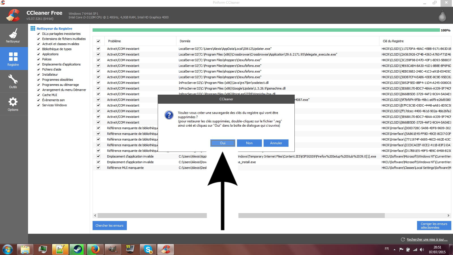Uncheck ActiveX et classes invalides
This screenshot has width=453, height=255.
(x=39, y=44)
